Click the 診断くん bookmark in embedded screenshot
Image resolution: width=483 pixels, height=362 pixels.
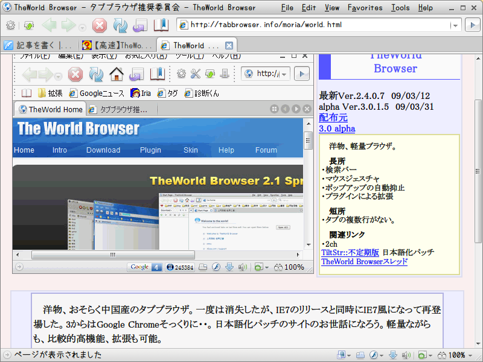tap(202, 93)
